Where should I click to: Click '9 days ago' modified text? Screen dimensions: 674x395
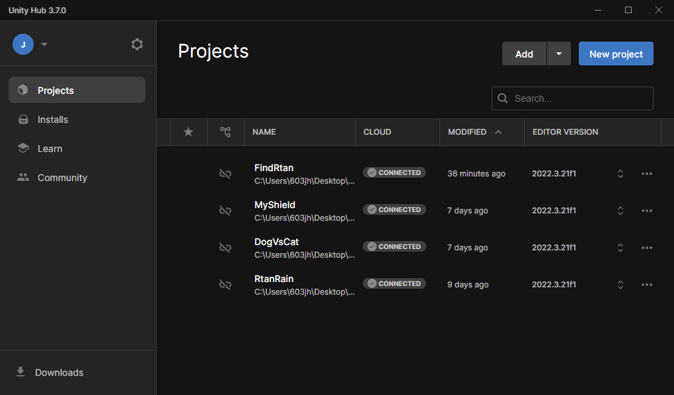(468, 285)
